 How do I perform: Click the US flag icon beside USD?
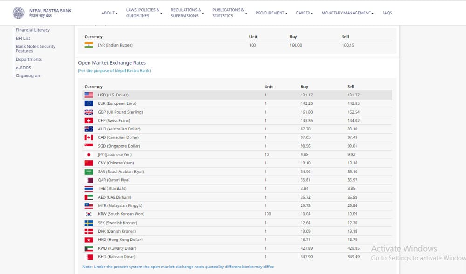(x=89, y=95)
